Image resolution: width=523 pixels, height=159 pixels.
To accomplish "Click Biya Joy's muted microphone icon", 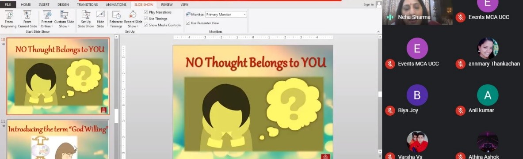I will tap(390, 110).
